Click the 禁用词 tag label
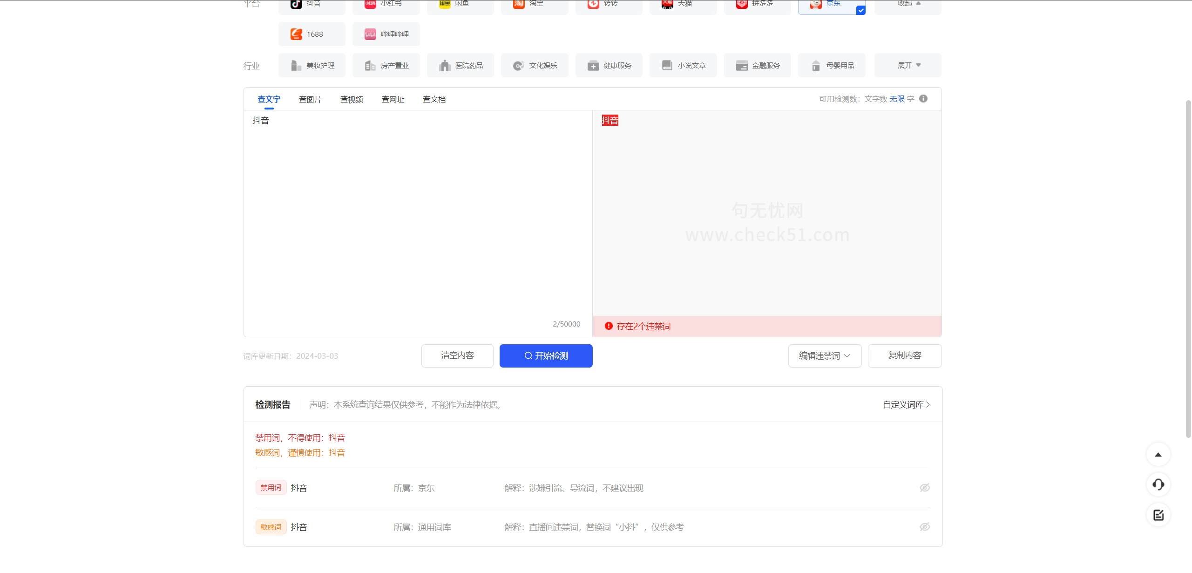1192x573 pixels. [x=271, y=488]
